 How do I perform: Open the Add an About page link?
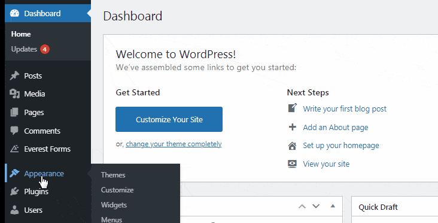pos(336,127)
